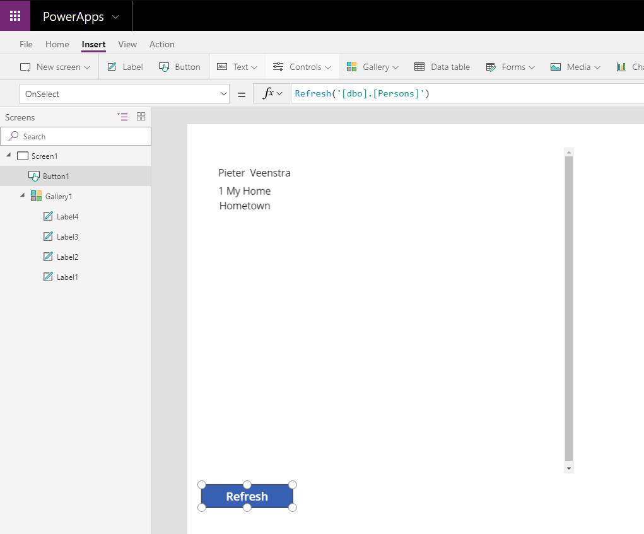Screen dimensions: 644x534
Task: Select Label1 in the tree
Action: pyautogui.click(x=67, y=277)
